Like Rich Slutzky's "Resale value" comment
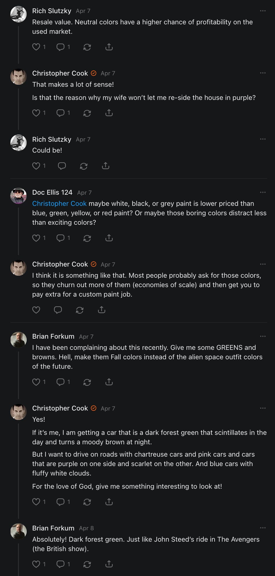 (36, 47)
